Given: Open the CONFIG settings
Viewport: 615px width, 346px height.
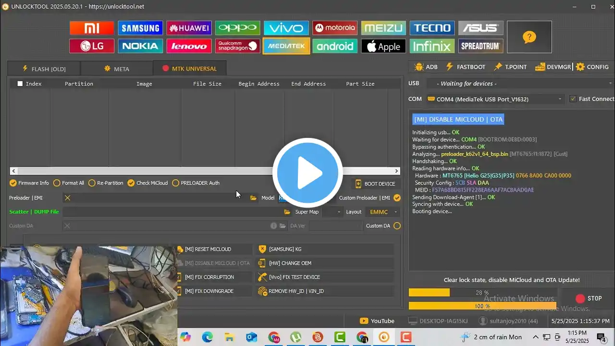Looking at the screenshot, I should pyautogui.click(x=592, y=67).
